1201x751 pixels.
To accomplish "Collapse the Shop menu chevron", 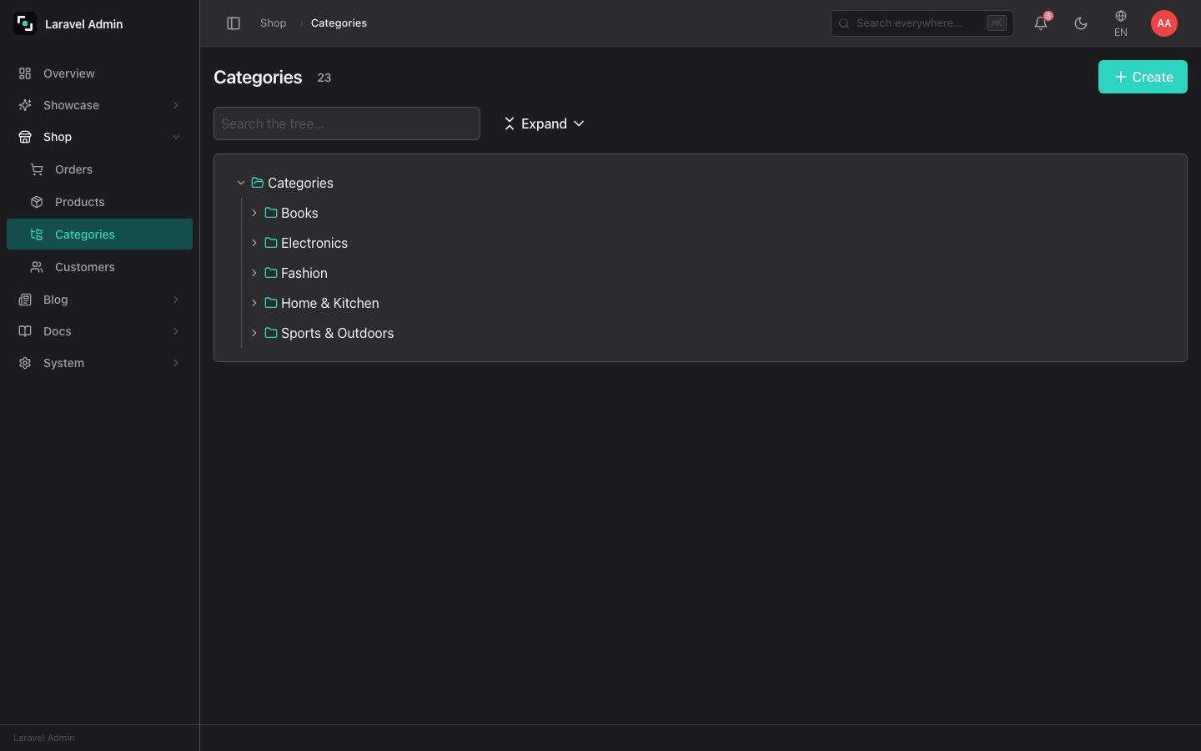I will coord(176,137).
